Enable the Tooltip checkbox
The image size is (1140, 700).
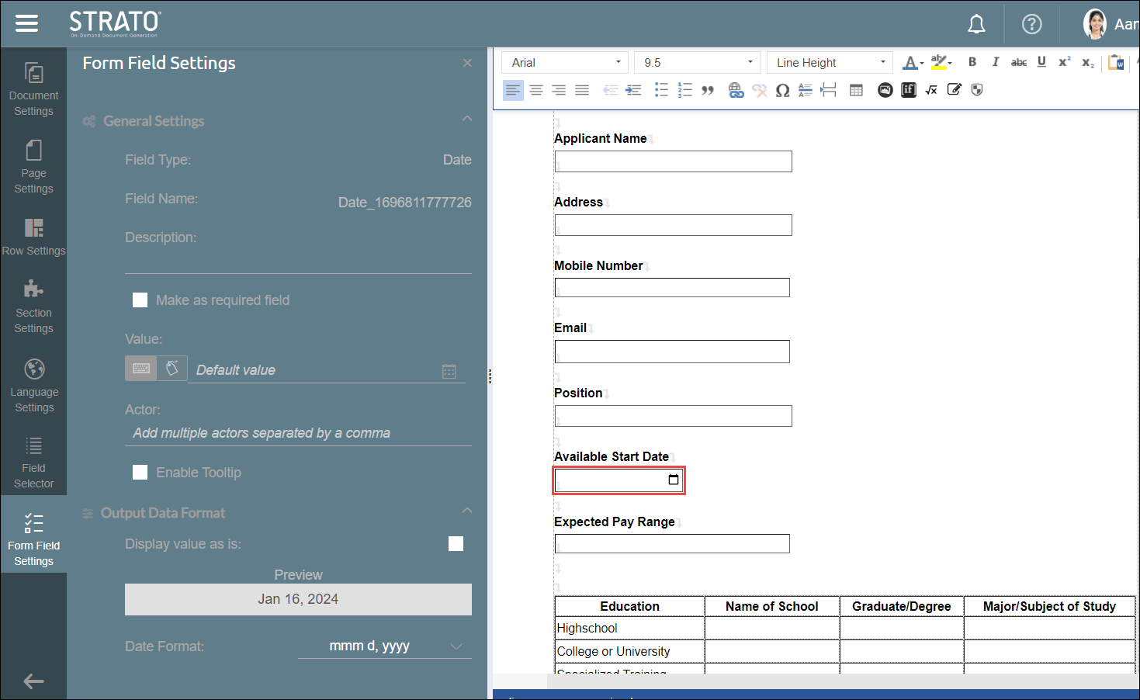140,473
